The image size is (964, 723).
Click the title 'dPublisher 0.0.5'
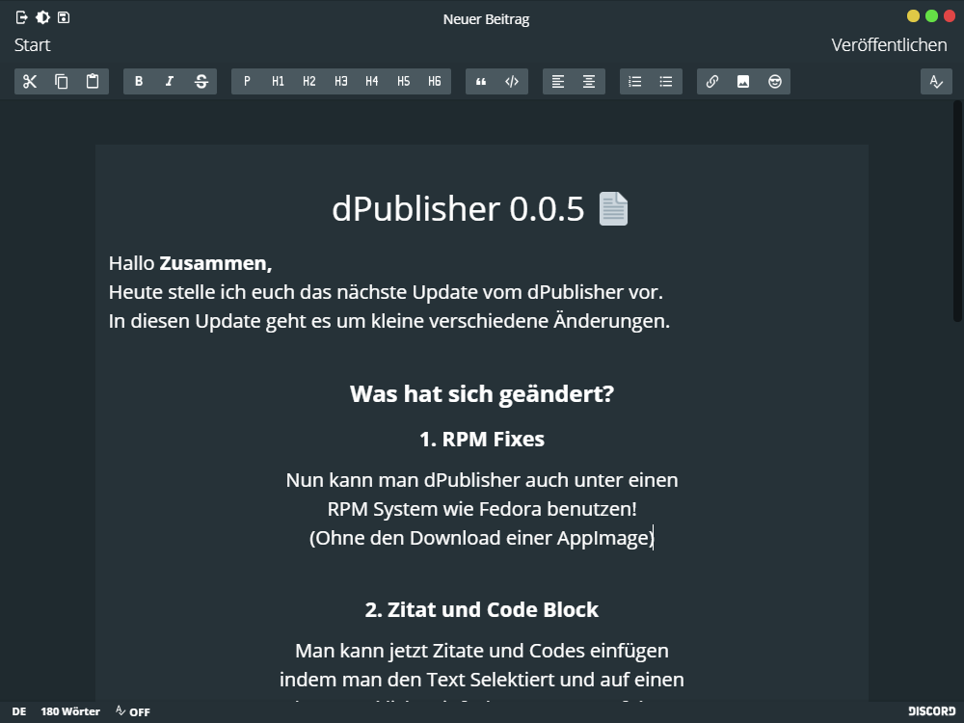coord(458,209)
